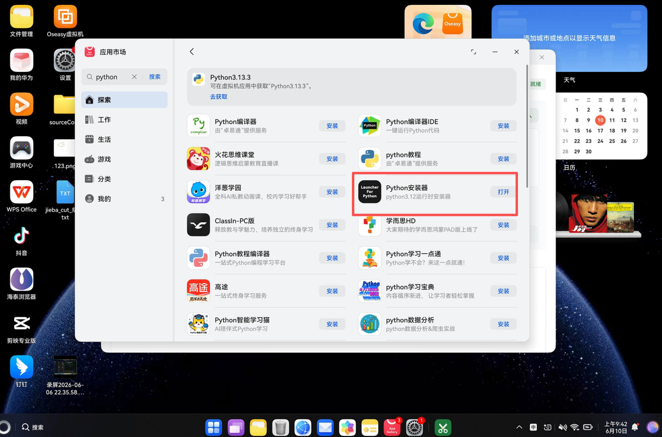The width and height of the screenshot is (662, 437).
Task: Install 洋葱学园
Action: (x=332, y=192)
